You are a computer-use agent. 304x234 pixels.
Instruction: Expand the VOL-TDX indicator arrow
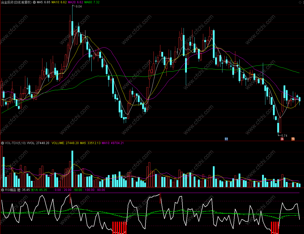tap(3, 143)
